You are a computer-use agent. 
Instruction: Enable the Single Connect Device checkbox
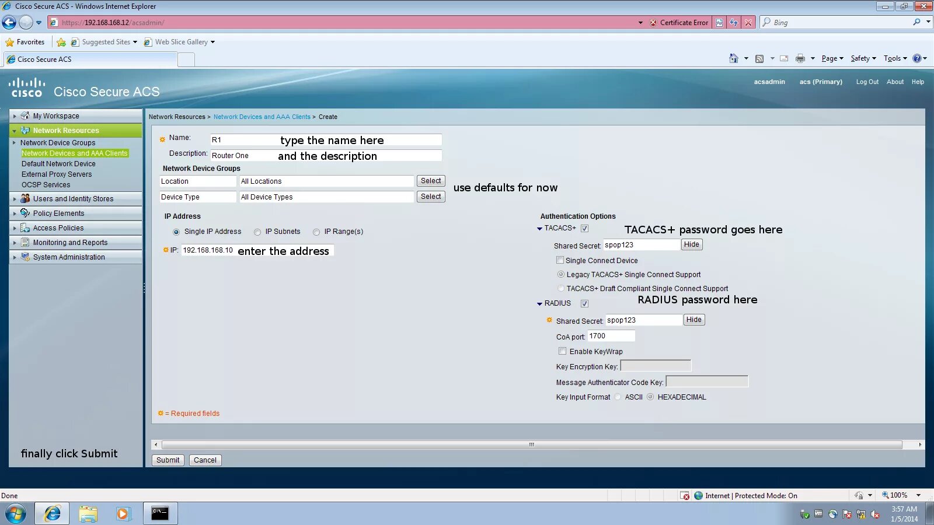pyautogui.click(x=560, y=260)
